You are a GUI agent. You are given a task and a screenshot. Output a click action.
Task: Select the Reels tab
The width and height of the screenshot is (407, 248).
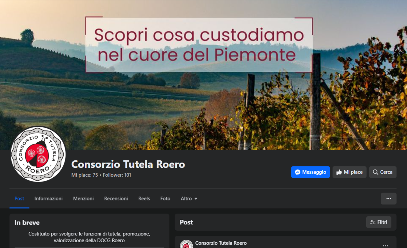(144, 199)
